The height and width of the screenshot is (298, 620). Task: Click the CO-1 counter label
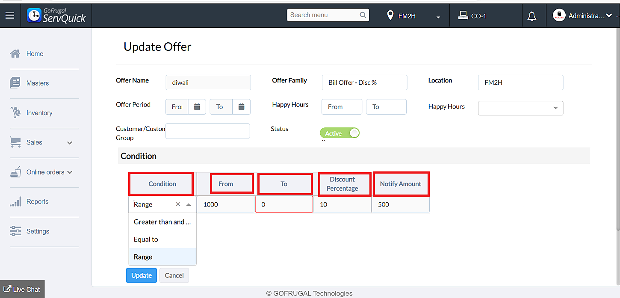(x=478, y=16)
